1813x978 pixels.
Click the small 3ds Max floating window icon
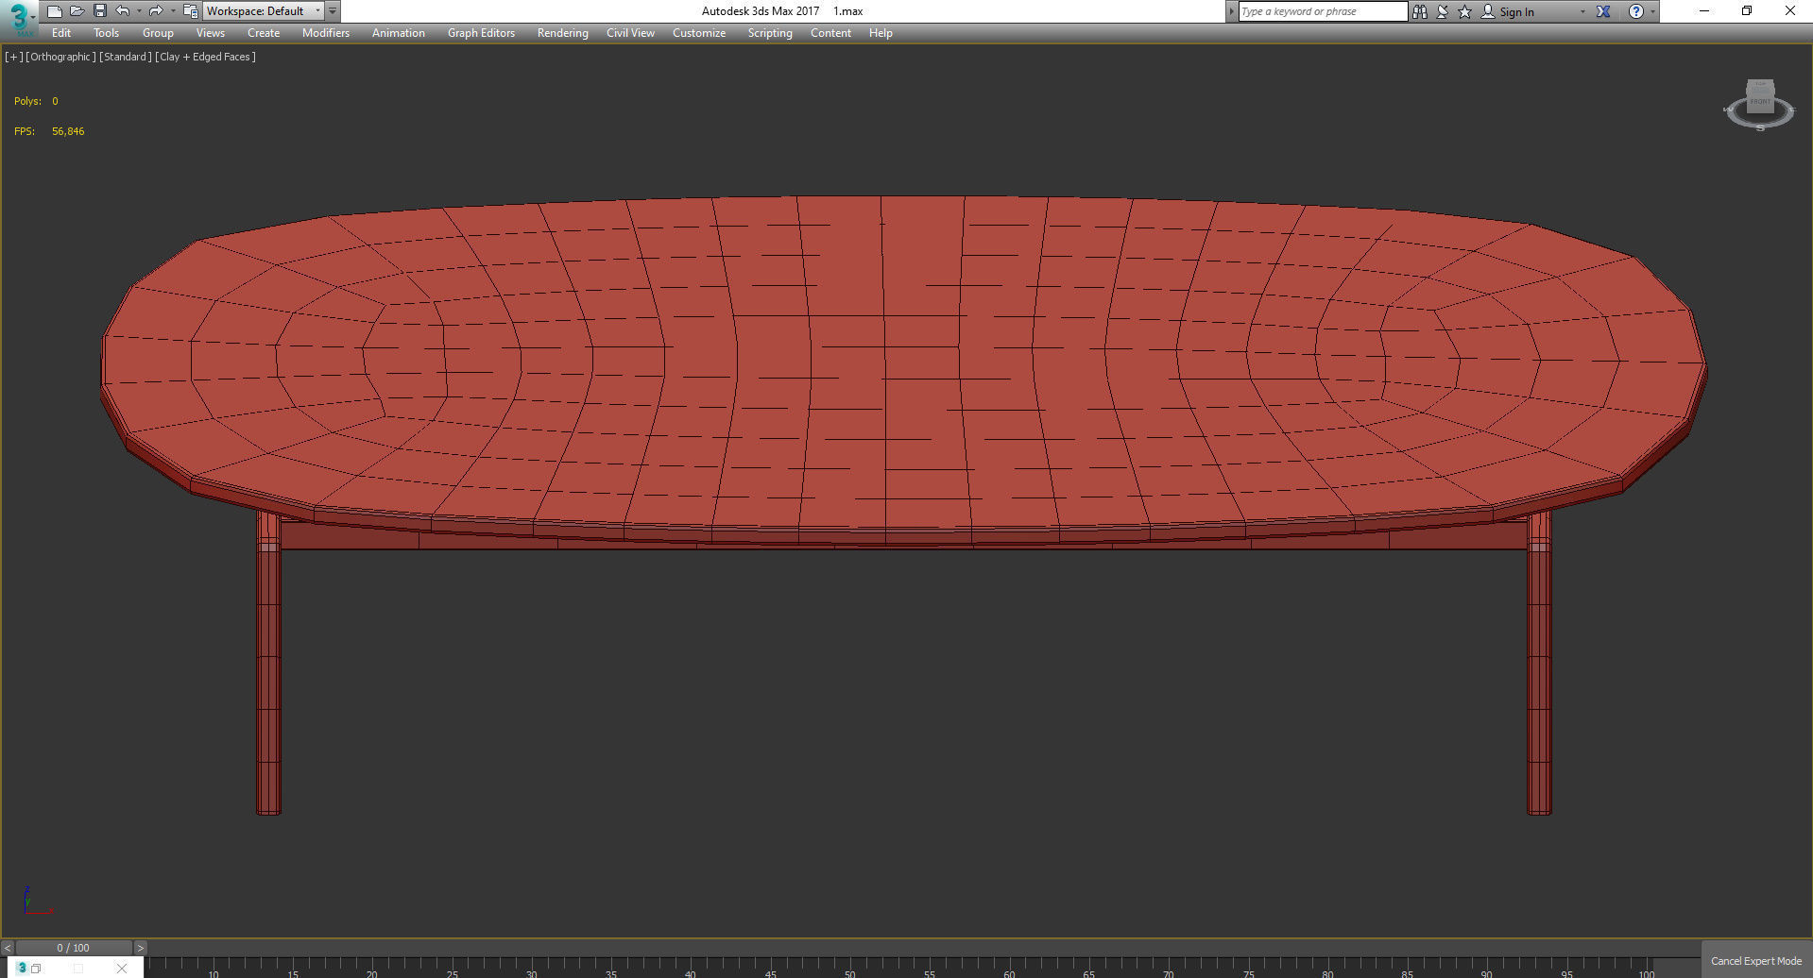click(22, 968)
